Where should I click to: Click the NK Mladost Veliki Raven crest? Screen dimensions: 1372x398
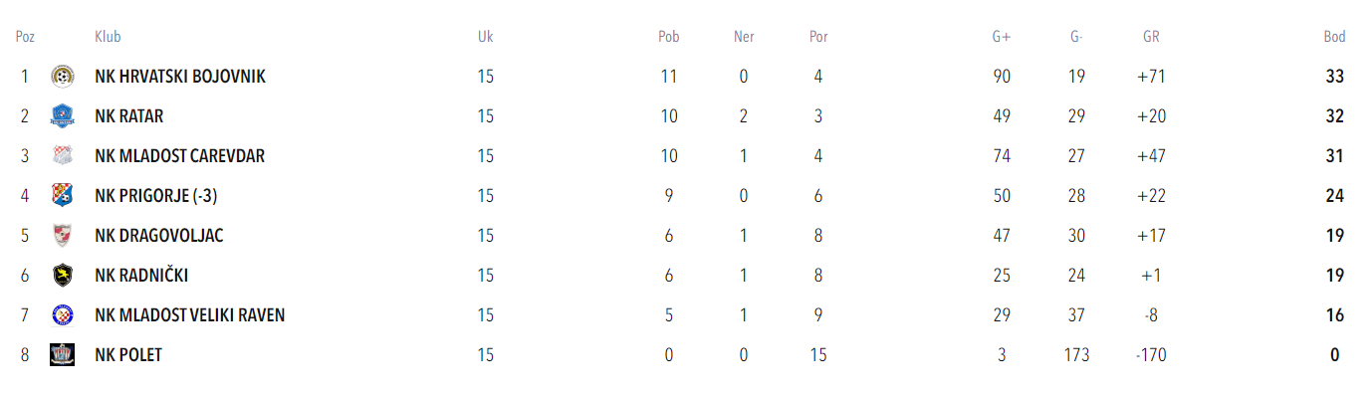[62, 315]
